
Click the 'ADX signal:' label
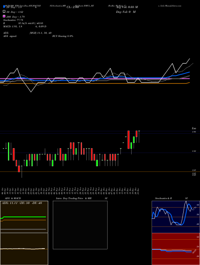[x=10, y=36]
